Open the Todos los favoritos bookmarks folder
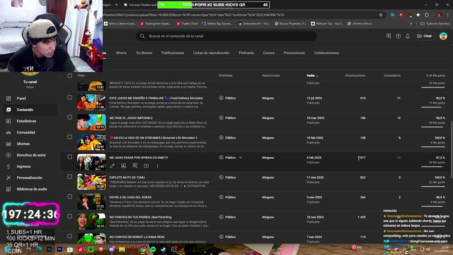This screenshot has width=453, height=255. (x=435, y=24)
